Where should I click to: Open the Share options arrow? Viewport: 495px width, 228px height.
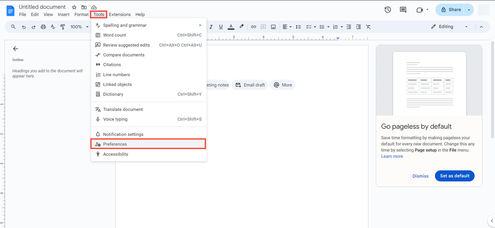(x=469, y=10)
